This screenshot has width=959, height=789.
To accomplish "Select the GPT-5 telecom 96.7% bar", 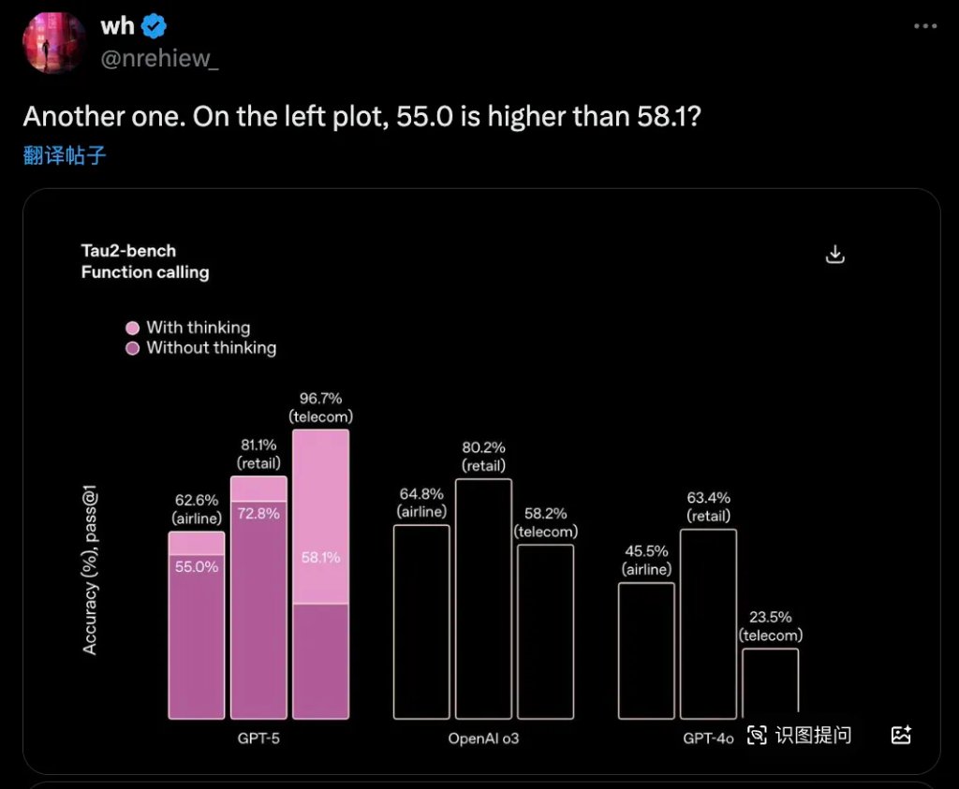I will [x=320, y=574].
